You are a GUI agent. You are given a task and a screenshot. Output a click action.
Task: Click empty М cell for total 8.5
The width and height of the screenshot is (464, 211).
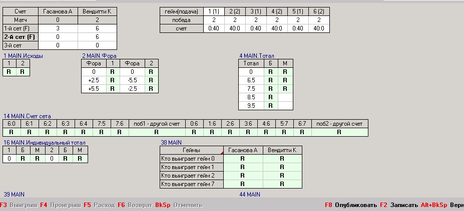tap(285, 97)
